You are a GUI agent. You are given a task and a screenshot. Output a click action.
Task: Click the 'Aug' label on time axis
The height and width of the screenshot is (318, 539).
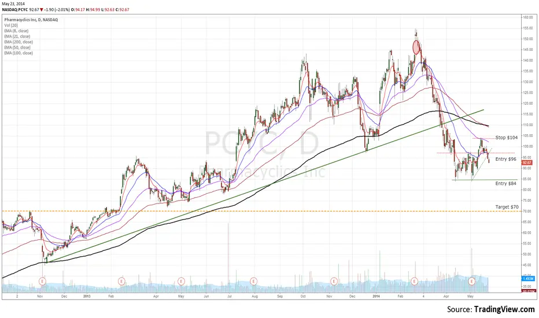(x=254, y=296)
